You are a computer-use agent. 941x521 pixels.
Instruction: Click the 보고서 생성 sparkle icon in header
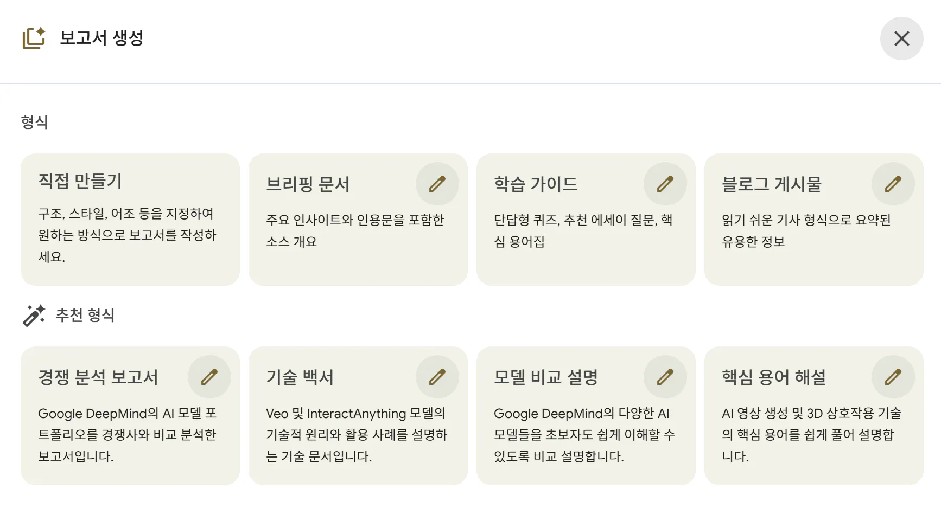(x=34, y=38)
